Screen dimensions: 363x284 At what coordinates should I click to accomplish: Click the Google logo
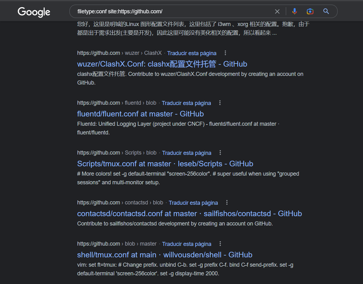[34, 12]
